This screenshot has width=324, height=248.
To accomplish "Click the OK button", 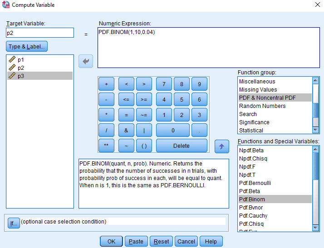I will pos(111,242).
